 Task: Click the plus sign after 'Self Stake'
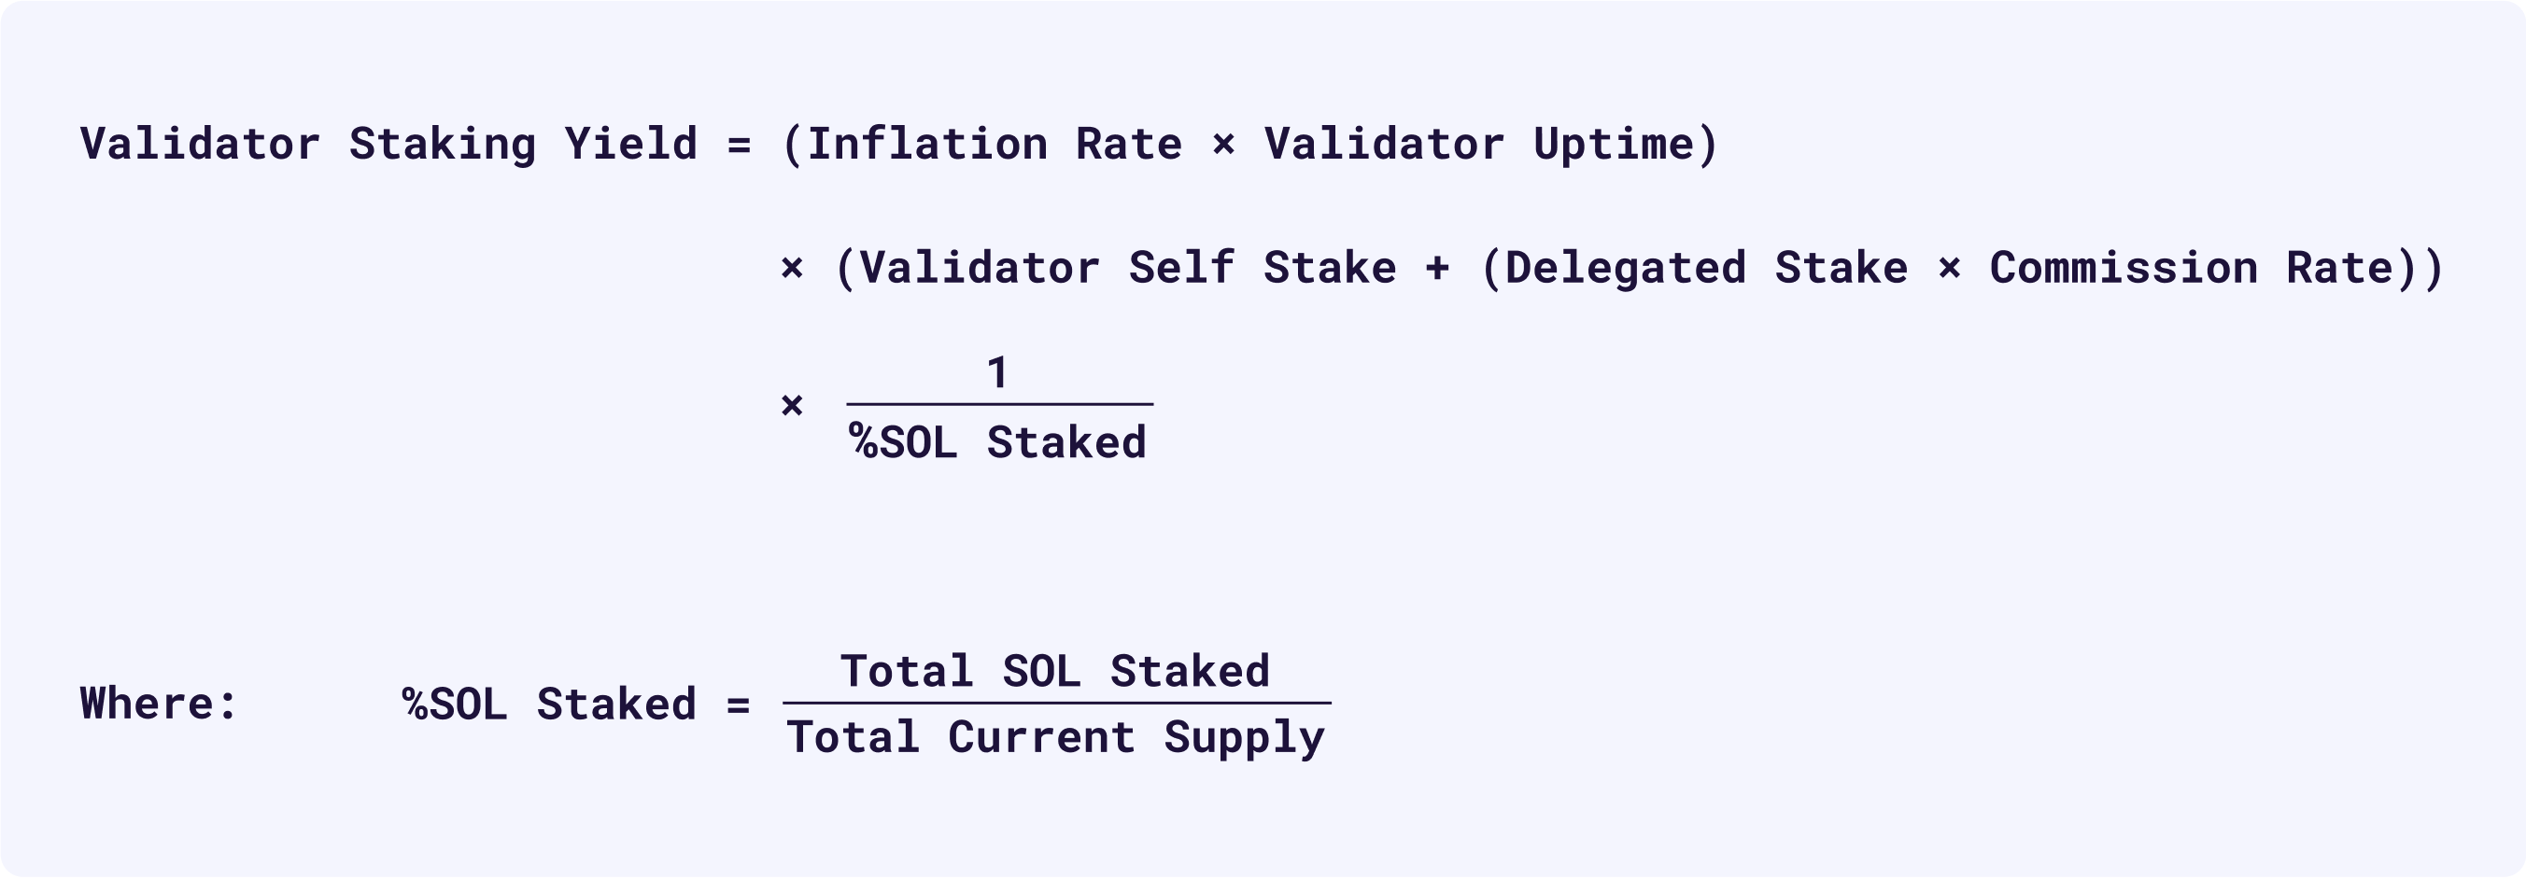1437,268
